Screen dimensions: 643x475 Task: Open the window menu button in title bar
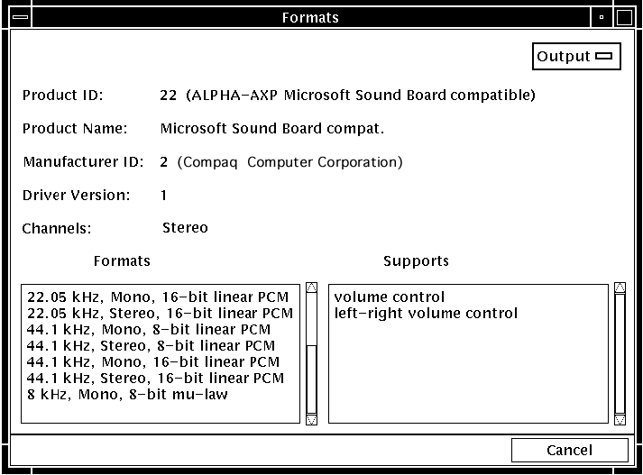(x=19, y=17)
